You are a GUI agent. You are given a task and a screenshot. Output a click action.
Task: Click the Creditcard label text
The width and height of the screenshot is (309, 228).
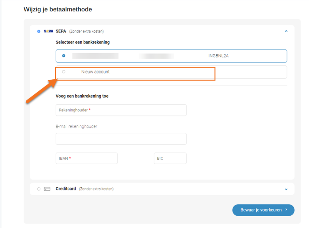(x=66, y=189)
